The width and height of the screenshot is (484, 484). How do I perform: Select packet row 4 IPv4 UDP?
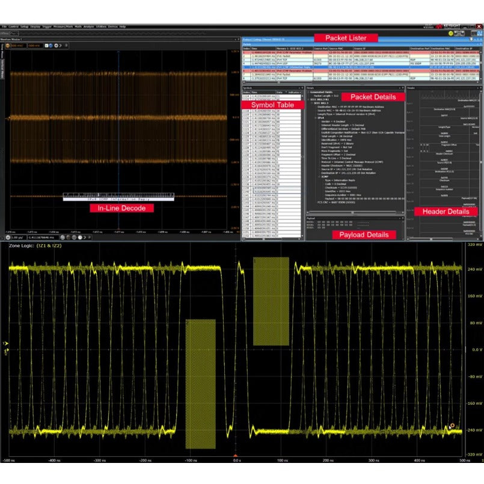pos(361,64)
